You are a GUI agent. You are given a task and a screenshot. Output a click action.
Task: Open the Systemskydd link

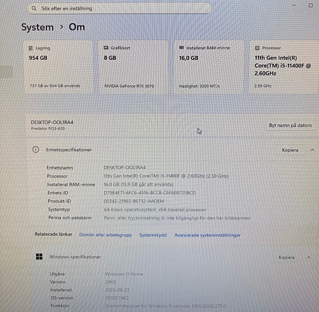coord(153,235)
